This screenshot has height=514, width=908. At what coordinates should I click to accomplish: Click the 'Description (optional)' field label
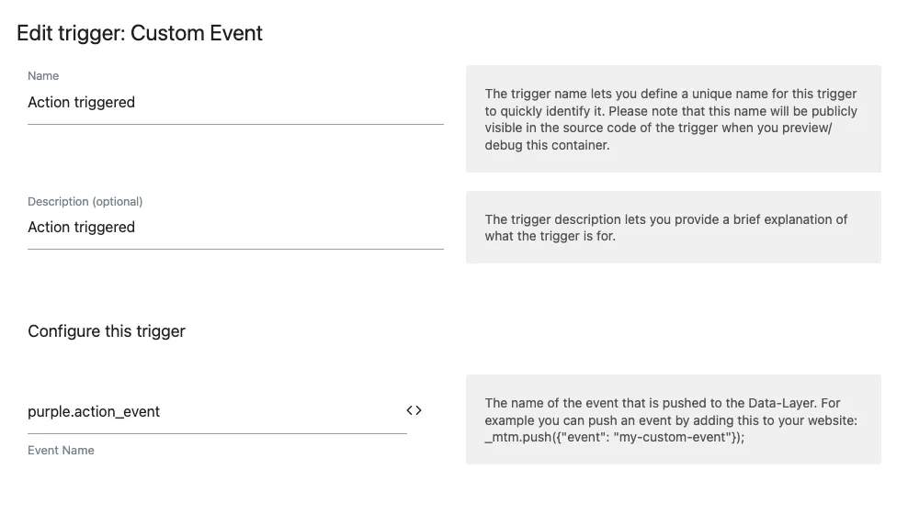pos(85,201)
